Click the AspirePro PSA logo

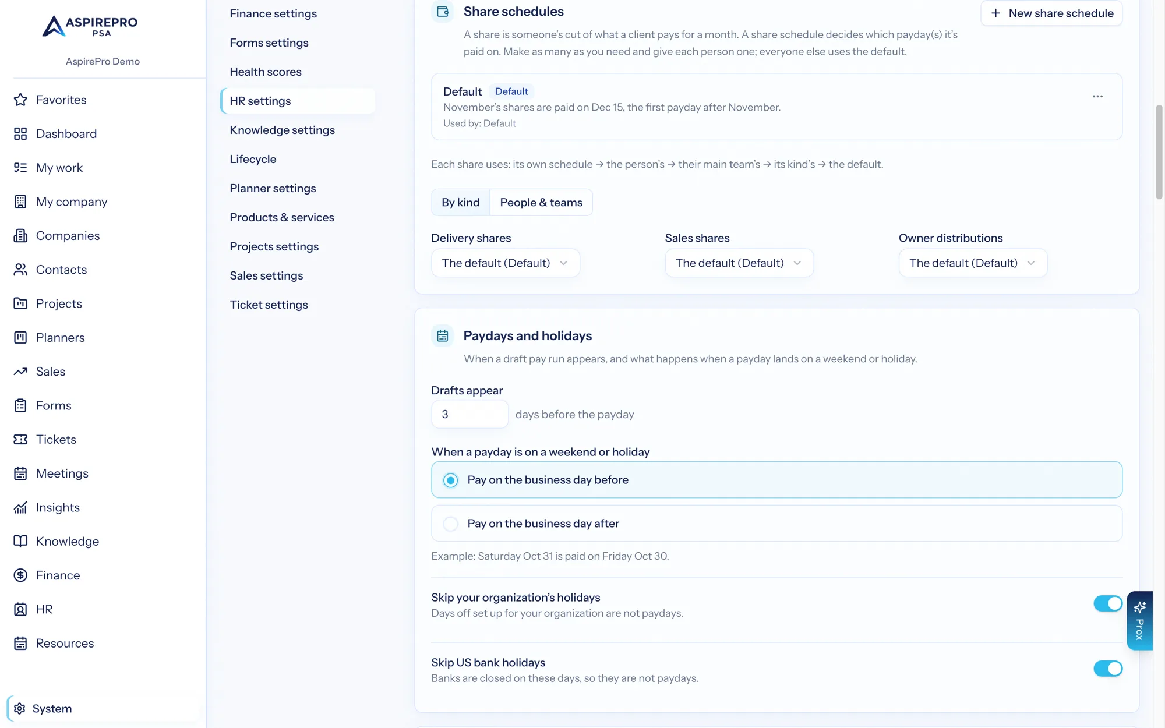pos(90,26)
